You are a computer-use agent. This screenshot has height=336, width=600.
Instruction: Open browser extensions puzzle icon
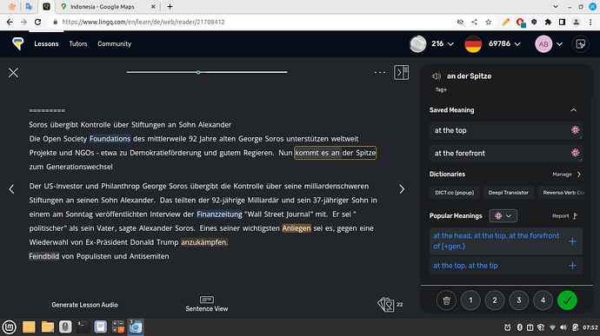click(x=548, y=23)
